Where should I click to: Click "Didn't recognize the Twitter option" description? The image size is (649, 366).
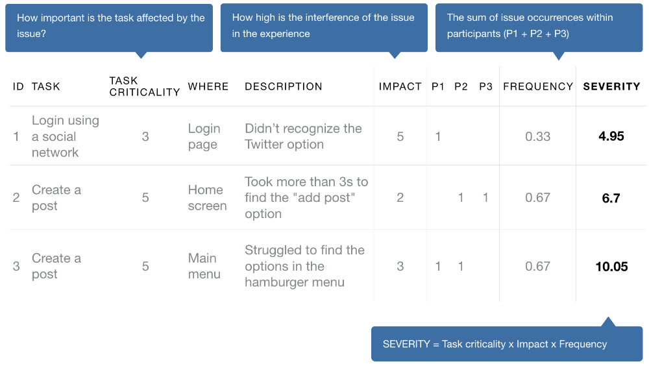point(303,136)
